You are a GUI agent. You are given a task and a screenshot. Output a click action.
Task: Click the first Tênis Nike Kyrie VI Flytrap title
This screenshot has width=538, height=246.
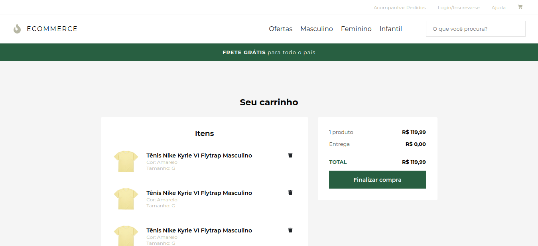click(199, 155)
